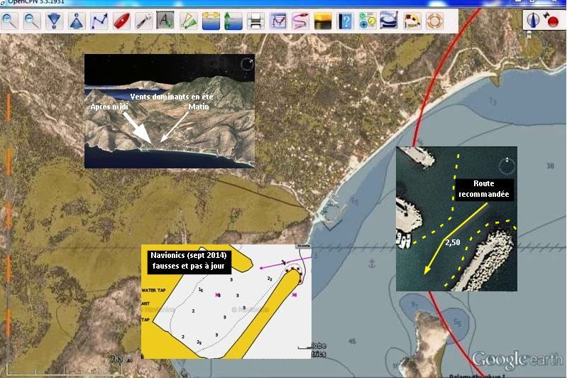Click the 'Matin' wind label
567x378 pixels.
(199, 107)
